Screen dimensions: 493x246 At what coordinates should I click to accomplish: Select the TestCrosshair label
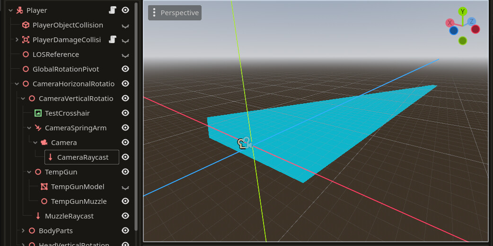coord(67,113)
